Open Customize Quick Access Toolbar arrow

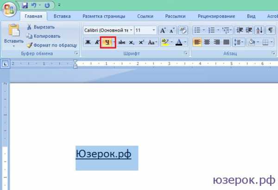59,5
